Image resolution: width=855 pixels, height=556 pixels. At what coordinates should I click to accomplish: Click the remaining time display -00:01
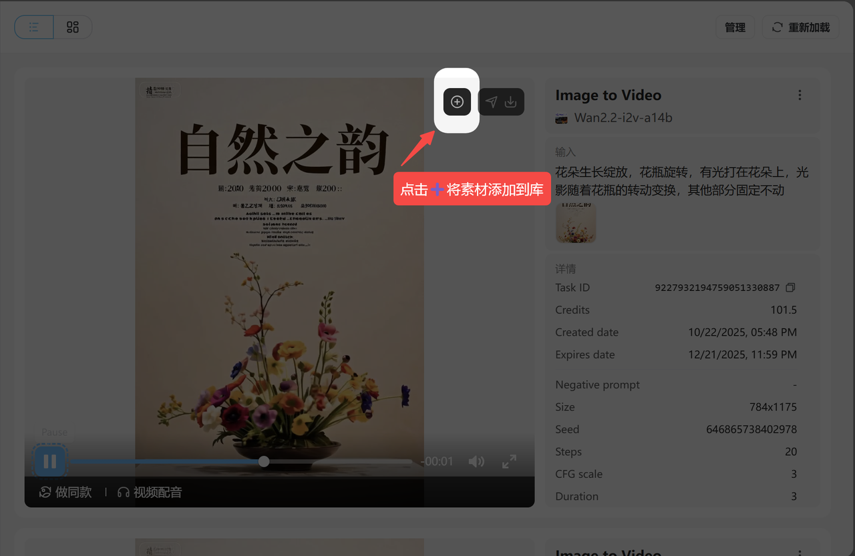point(438,461)
